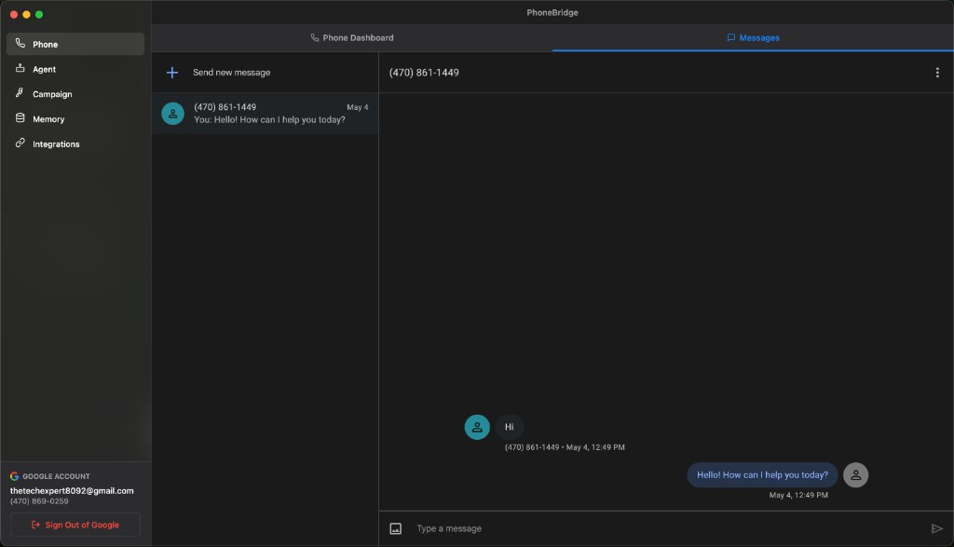
Task: Open the Campaign section in sidebar
Action: [x=75, y=94]
